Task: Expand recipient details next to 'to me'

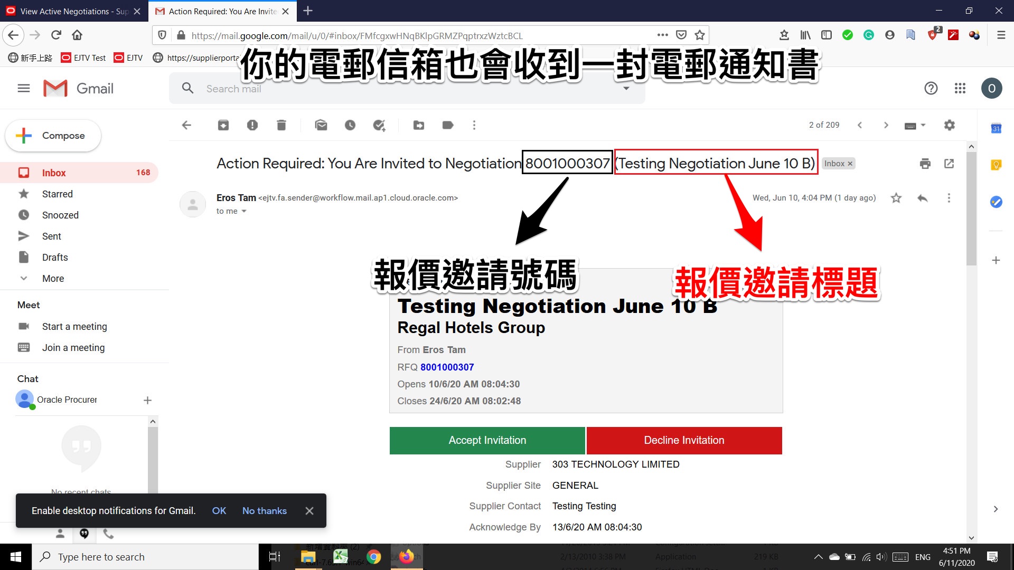Action: tap(244, 211)
